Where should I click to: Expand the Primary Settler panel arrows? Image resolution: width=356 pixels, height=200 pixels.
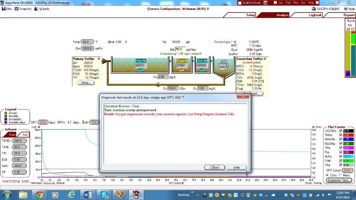pyautogui.click(x=99, y=59)
